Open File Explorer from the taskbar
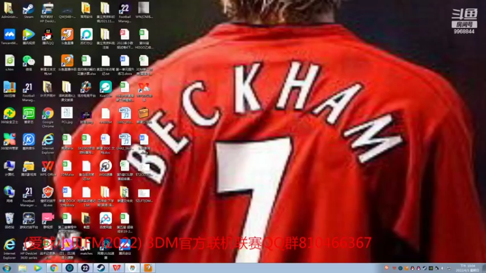 [22, 268]
